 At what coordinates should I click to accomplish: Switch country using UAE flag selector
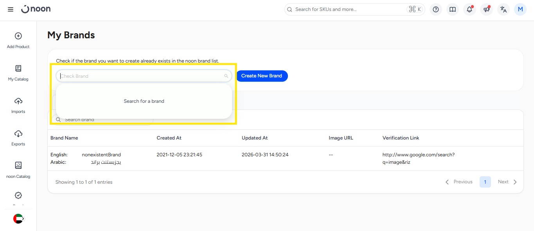[x=18, y=219]
